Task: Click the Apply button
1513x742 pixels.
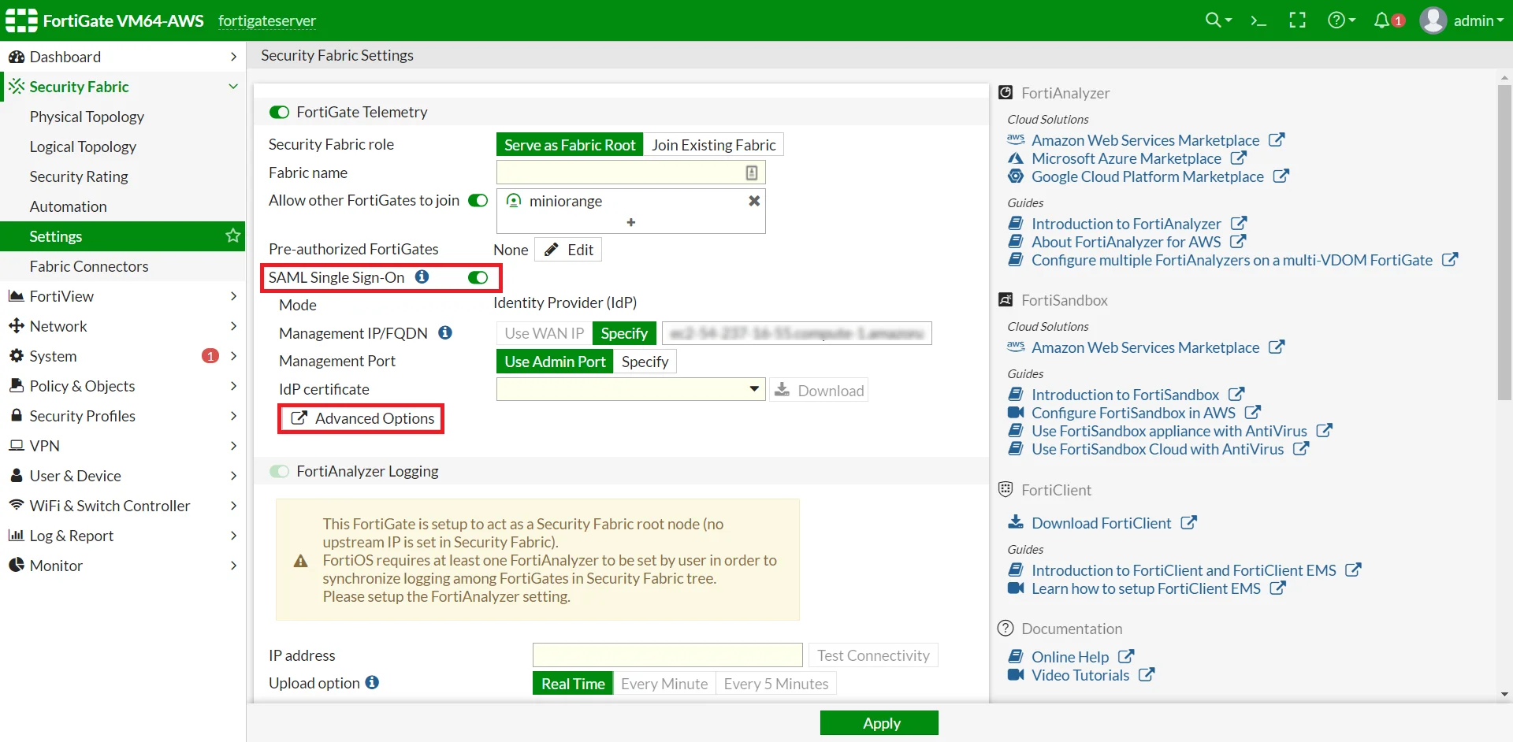Action: click(x=879, y=722)
